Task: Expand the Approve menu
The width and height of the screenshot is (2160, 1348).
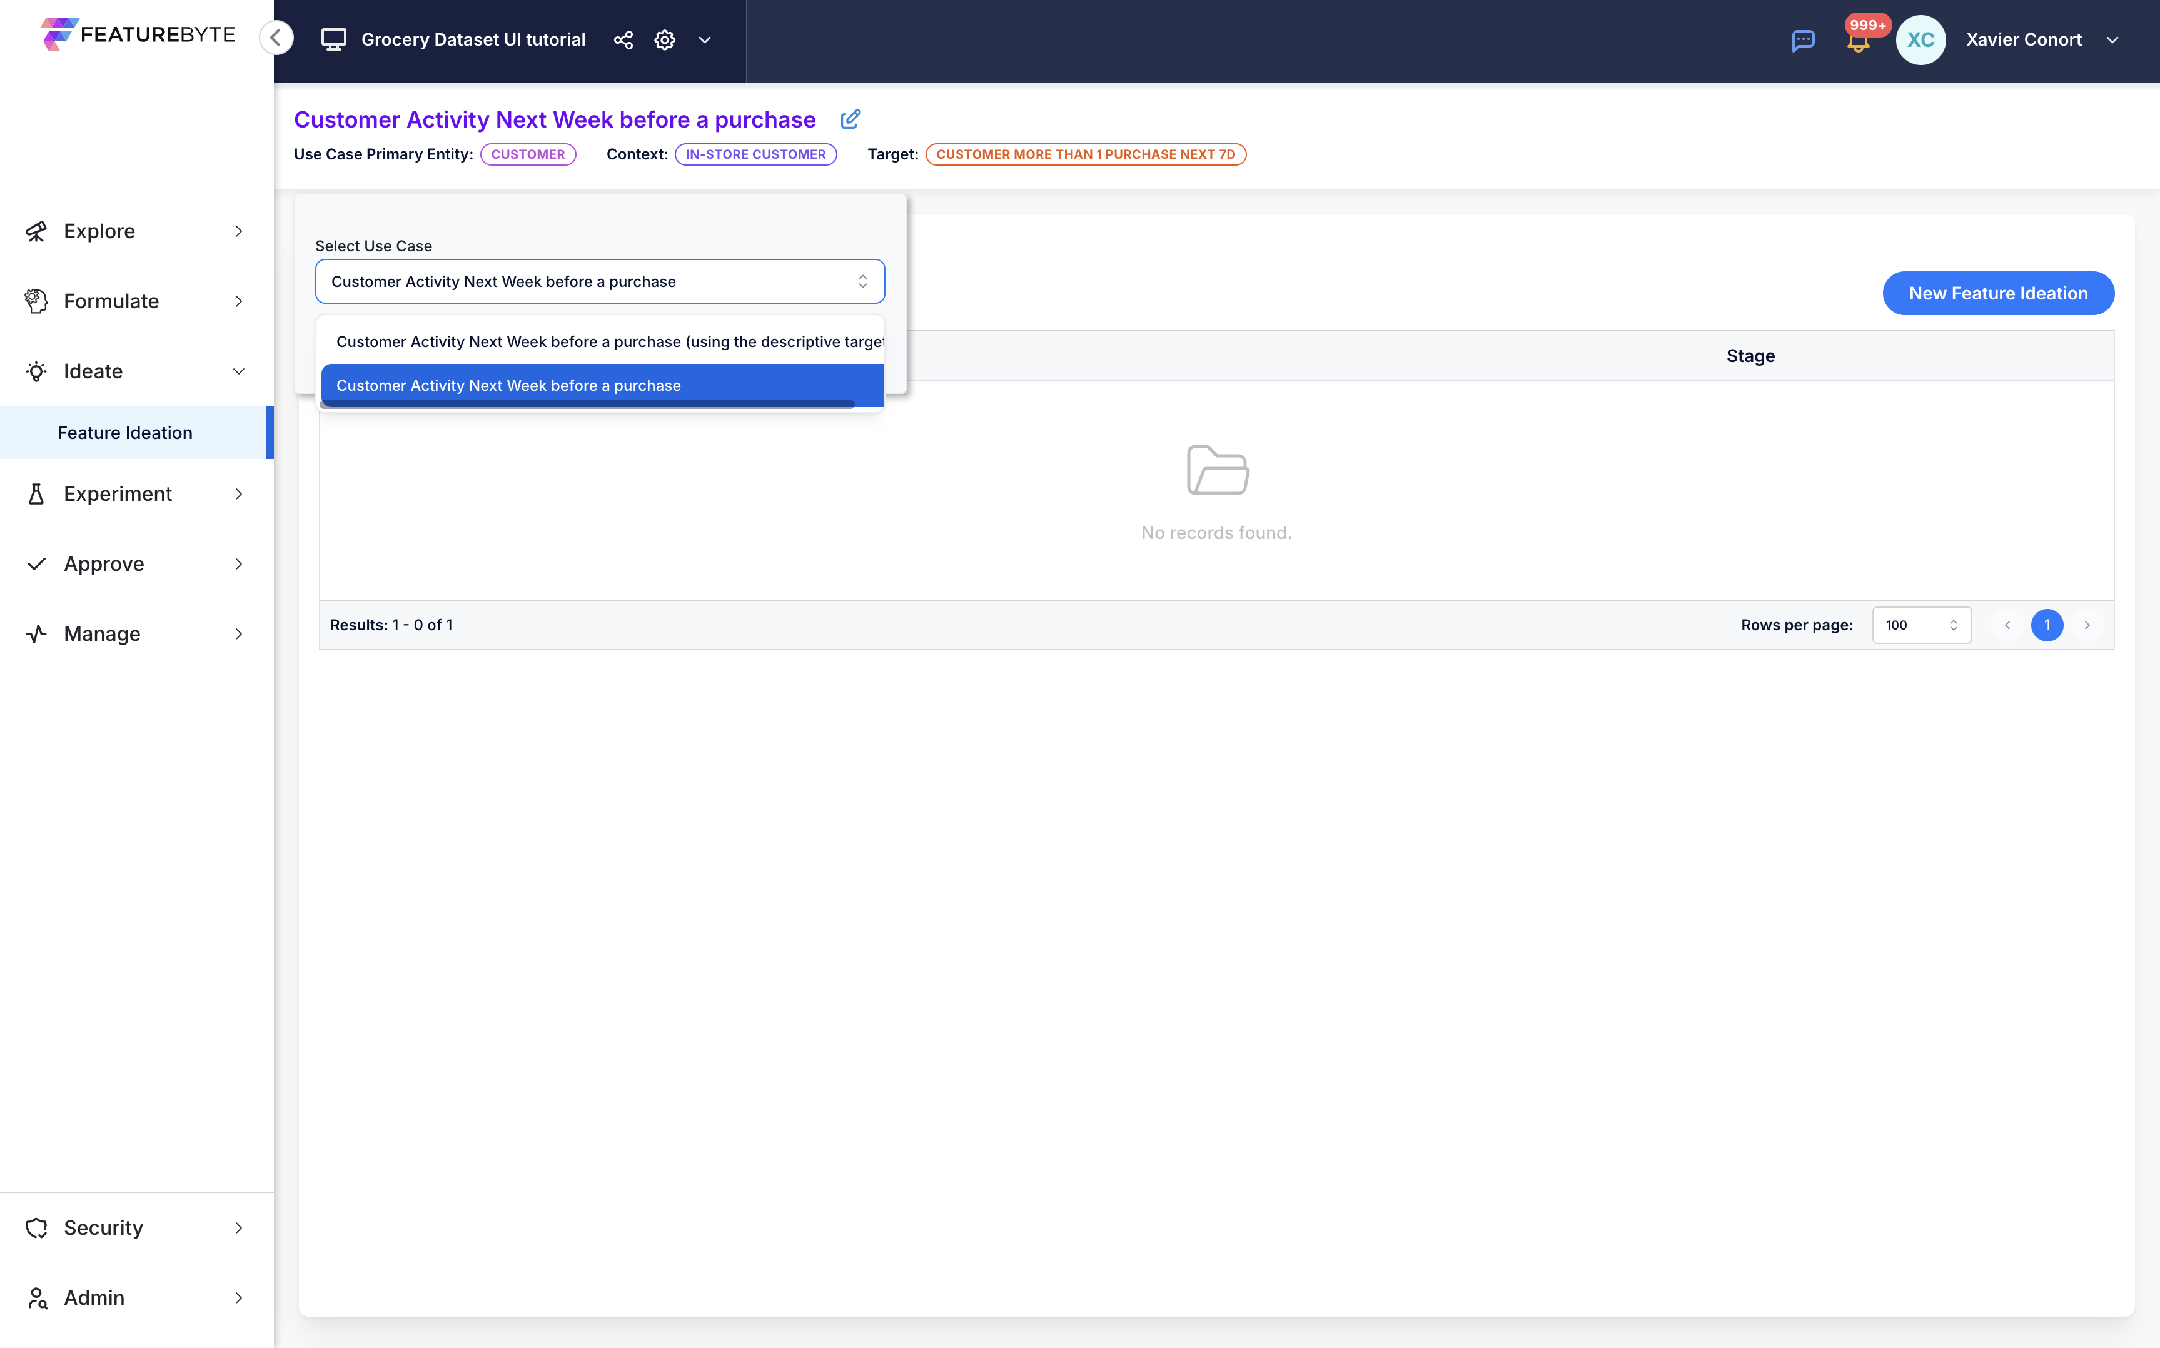Action: [x=136, y=563]
